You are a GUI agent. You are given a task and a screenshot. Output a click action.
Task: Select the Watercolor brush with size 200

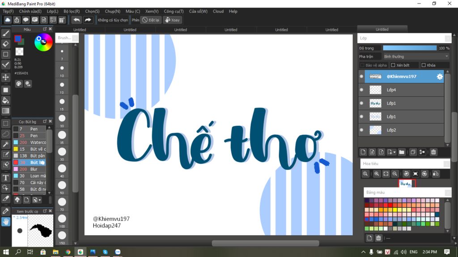(29, 142)
